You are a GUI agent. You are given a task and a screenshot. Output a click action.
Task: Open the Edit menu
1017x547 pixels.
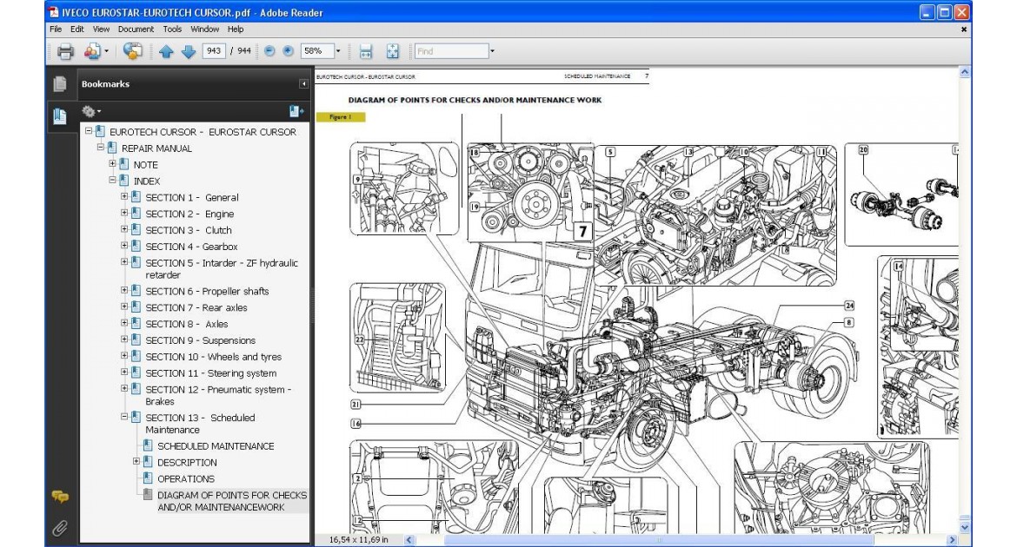point(77,30)
